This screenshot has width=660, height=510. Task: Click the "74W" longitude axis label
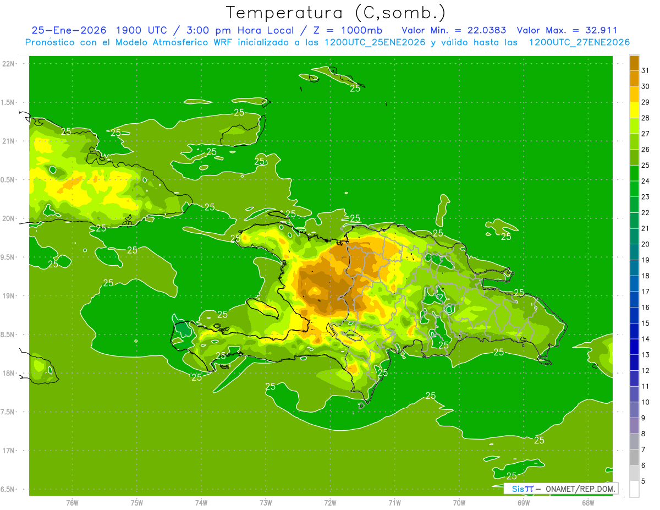[201, 503]
